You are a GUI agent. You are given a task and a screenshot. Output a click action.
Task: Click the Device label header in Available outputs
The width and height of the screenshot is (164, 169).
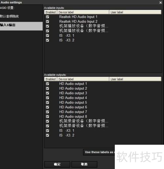pos(83,79)
